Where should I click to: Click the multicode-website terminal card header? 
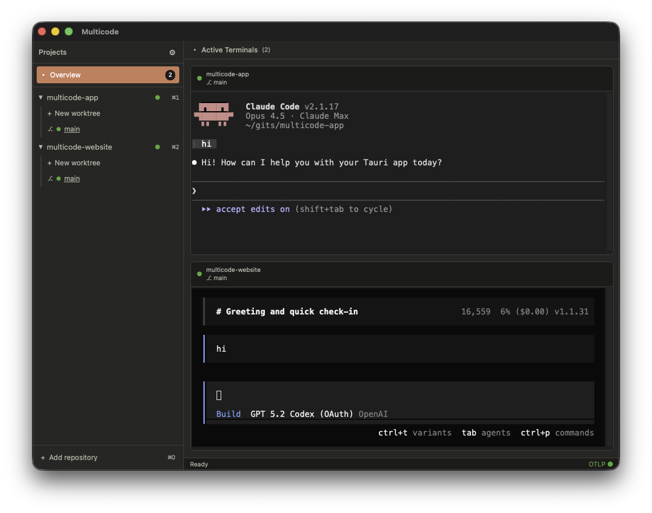[402, 274]
